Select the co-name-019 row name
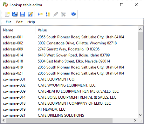Image resolution: width=144 pixels, height=124 pixels. click(x=14, y=109)
